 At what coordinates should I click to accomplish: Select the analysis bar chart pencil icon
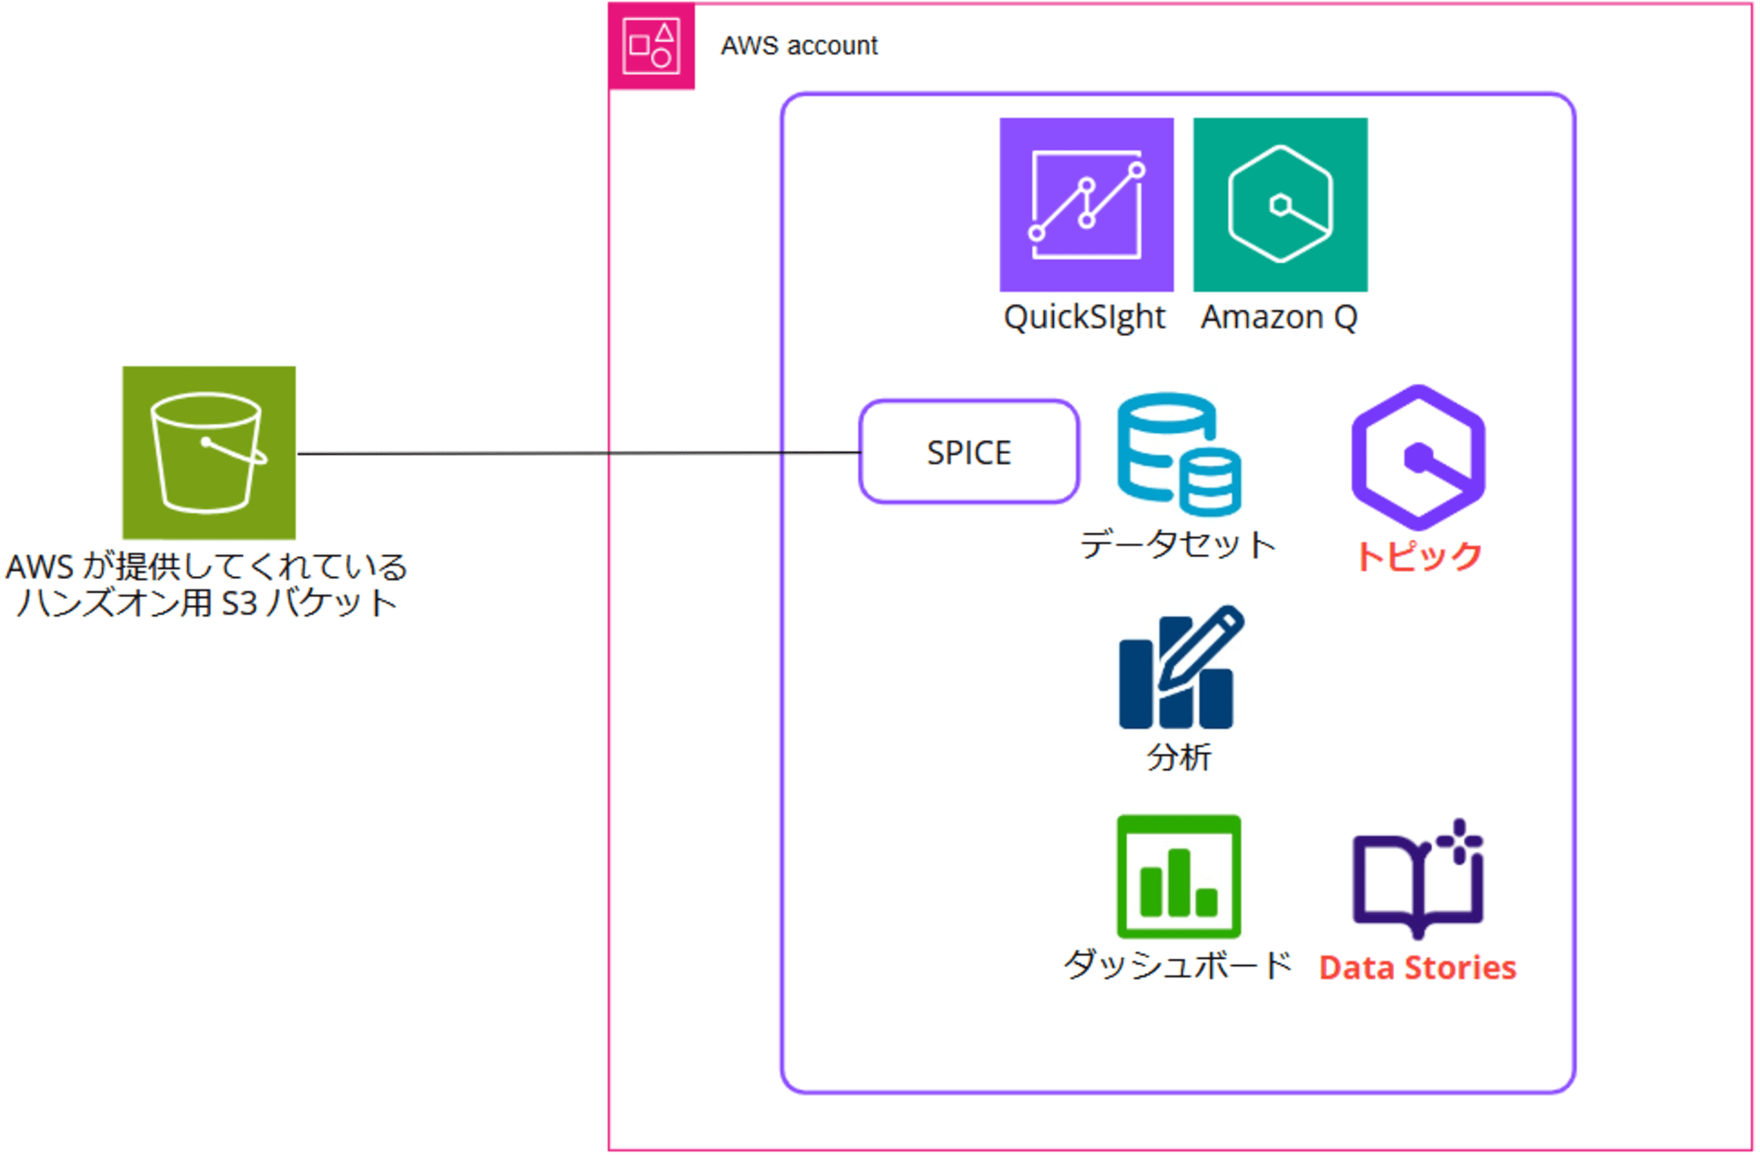coord(1181,667)
